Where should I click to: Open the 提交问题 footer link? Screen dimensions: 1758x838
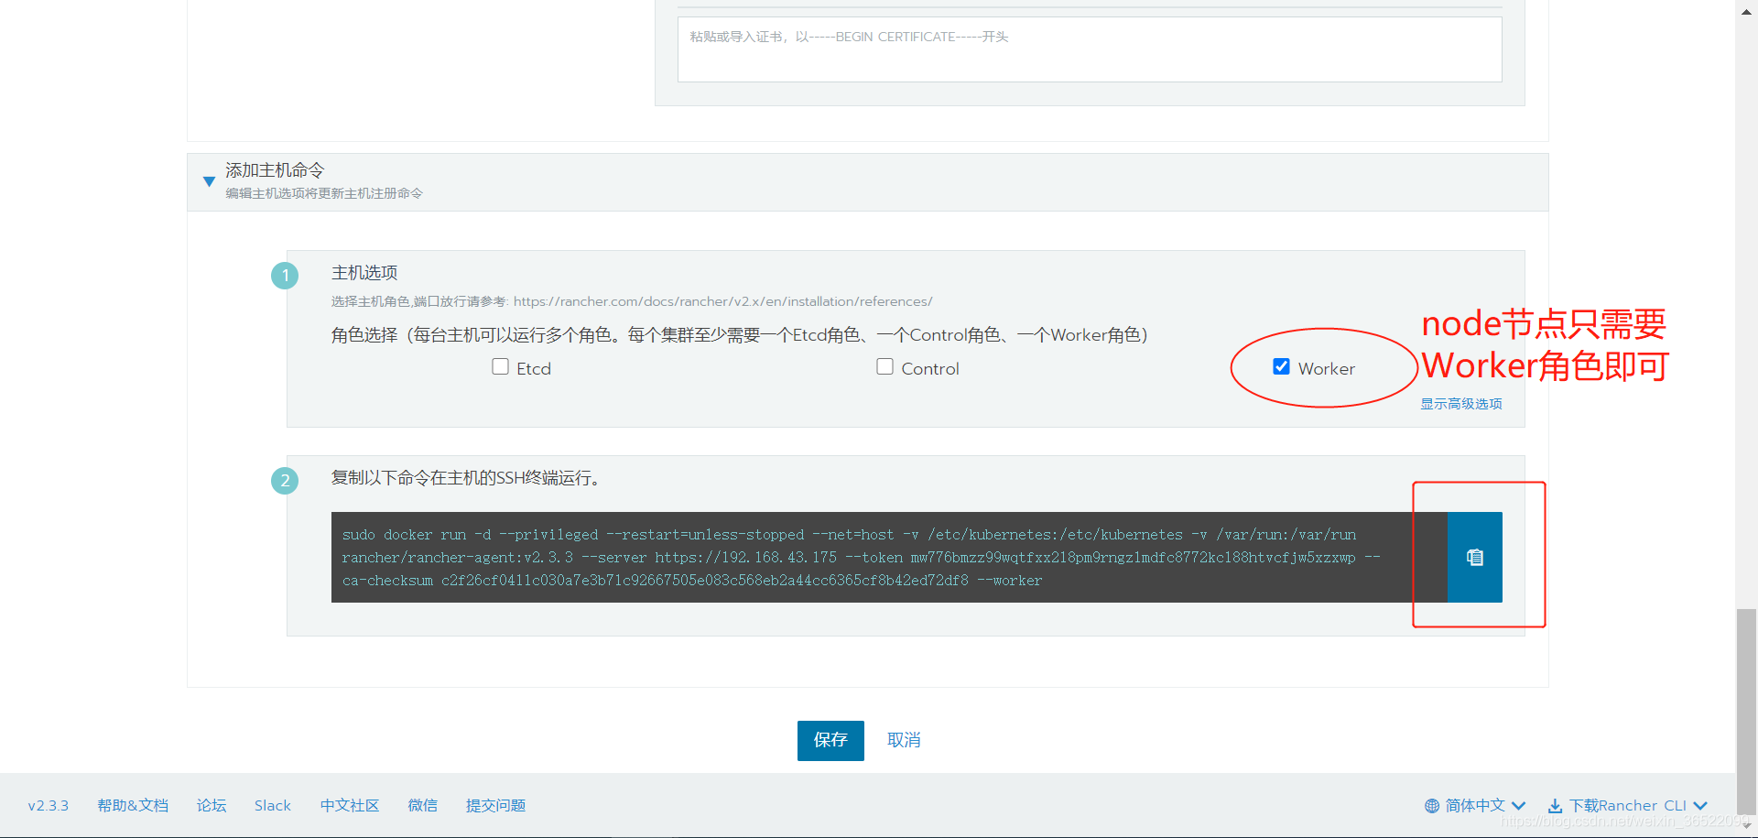495,806
